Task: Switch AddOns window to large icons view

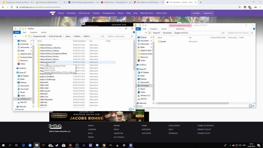Action: pos(133,109)
